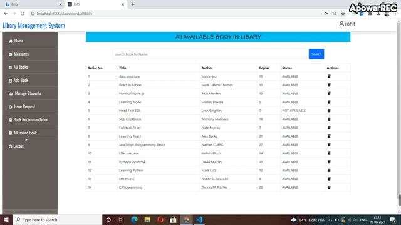Viewport: 401px width, 225px height.
Task: Open browser zoom magnifier icon
Action: tap(335, 14)
